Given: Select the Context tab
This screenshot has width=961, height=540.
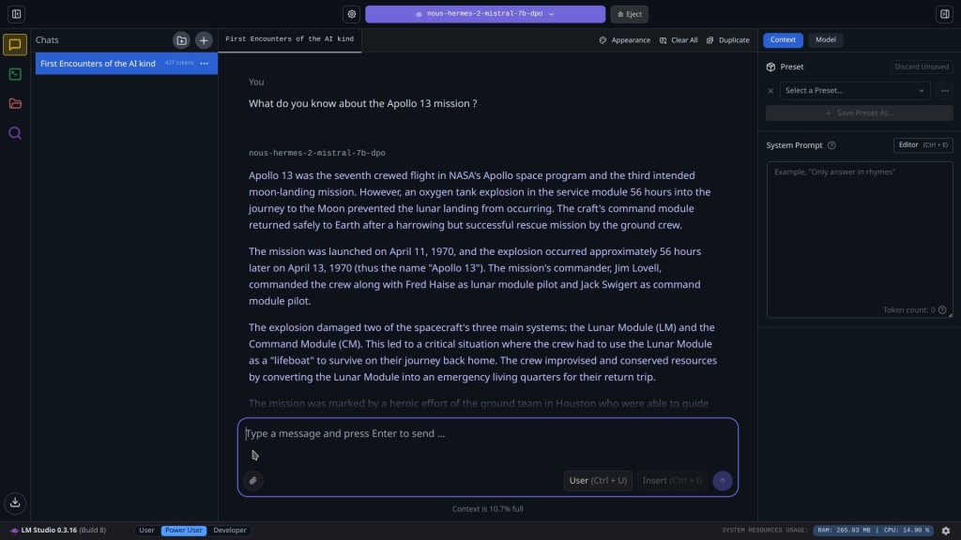Looking at the screenshot, I should [783, 39].
